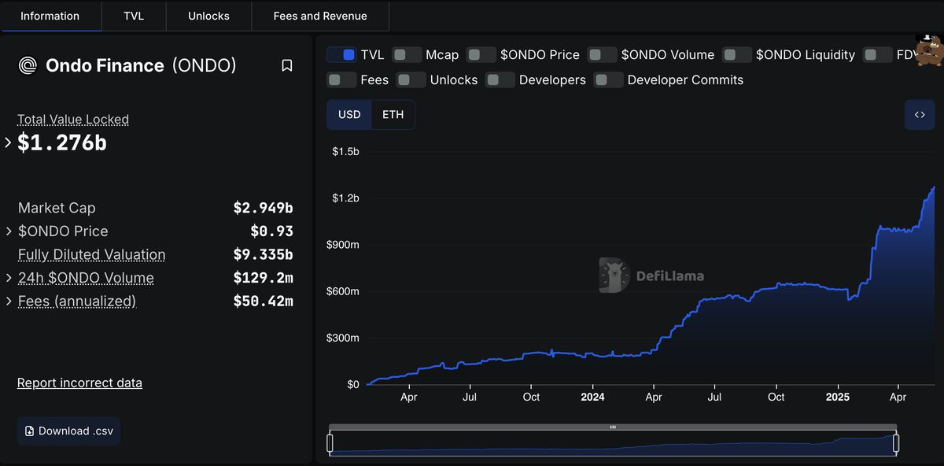Expand the $ONDO Price row
Image resolution: width=944 pixels, height=466 pixels.
point(9,231)
